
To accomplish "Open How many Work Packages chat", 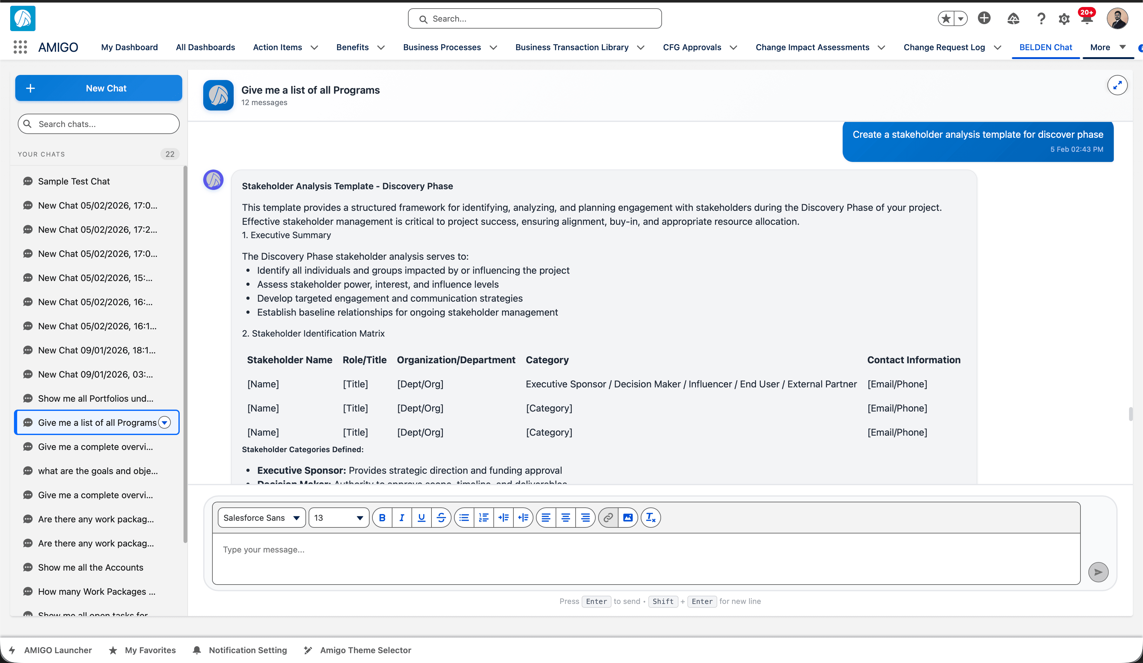I will tap(97, 591).
